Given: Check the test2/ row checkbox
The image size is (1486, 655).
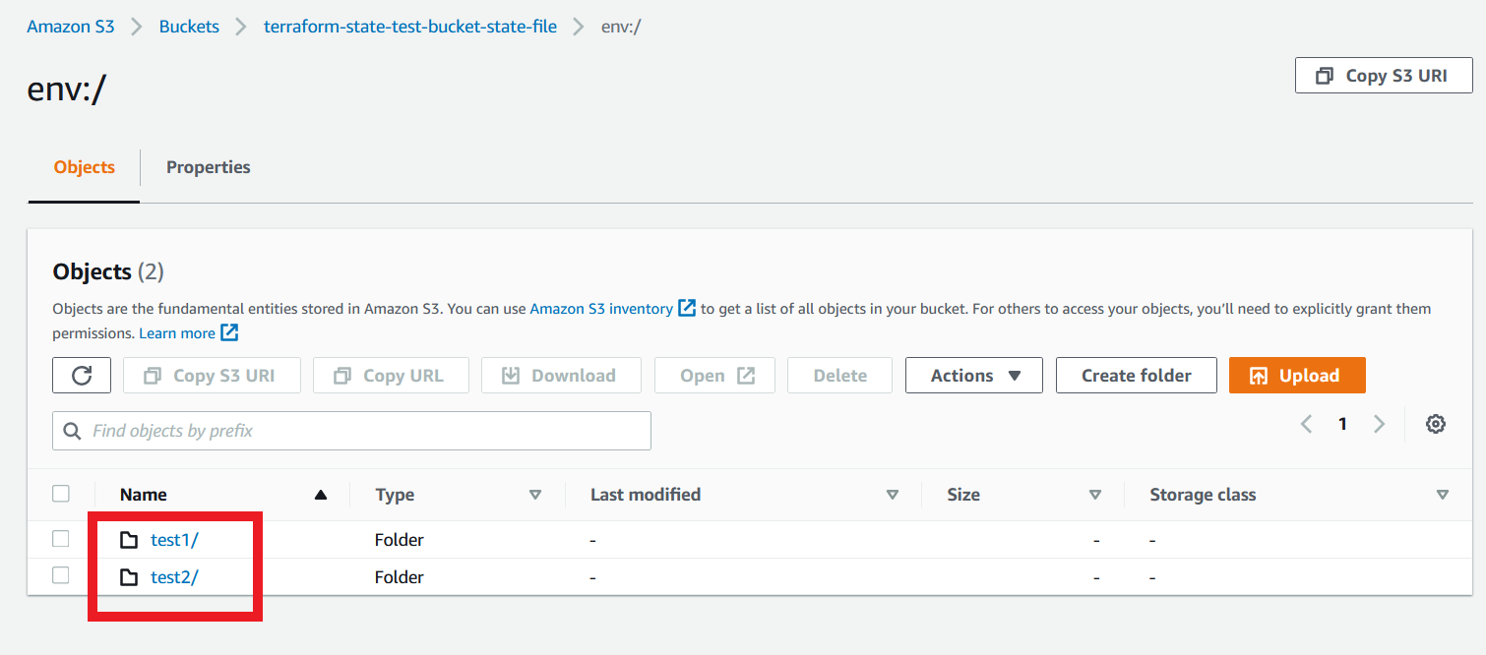Looking at the screenshot, I should (x=61, y=575).
